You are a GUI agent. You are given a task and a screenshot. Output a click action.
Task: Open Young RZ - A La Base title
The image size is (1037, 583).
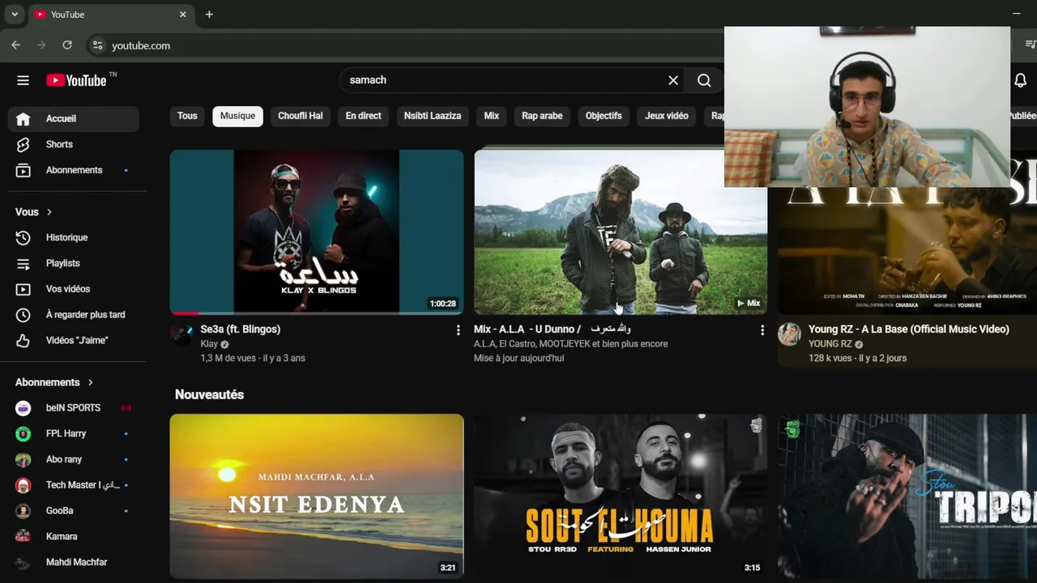coord(909,330)
